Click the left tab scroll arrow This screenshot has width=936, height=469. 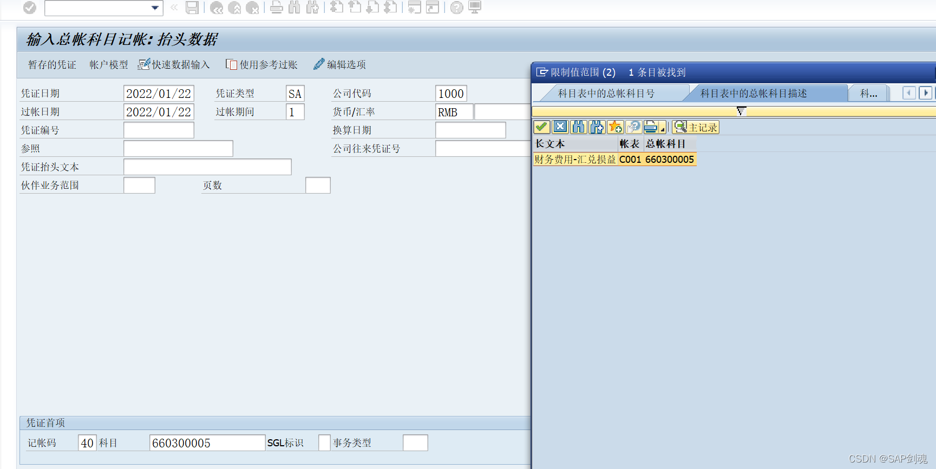tap(909, 93)
